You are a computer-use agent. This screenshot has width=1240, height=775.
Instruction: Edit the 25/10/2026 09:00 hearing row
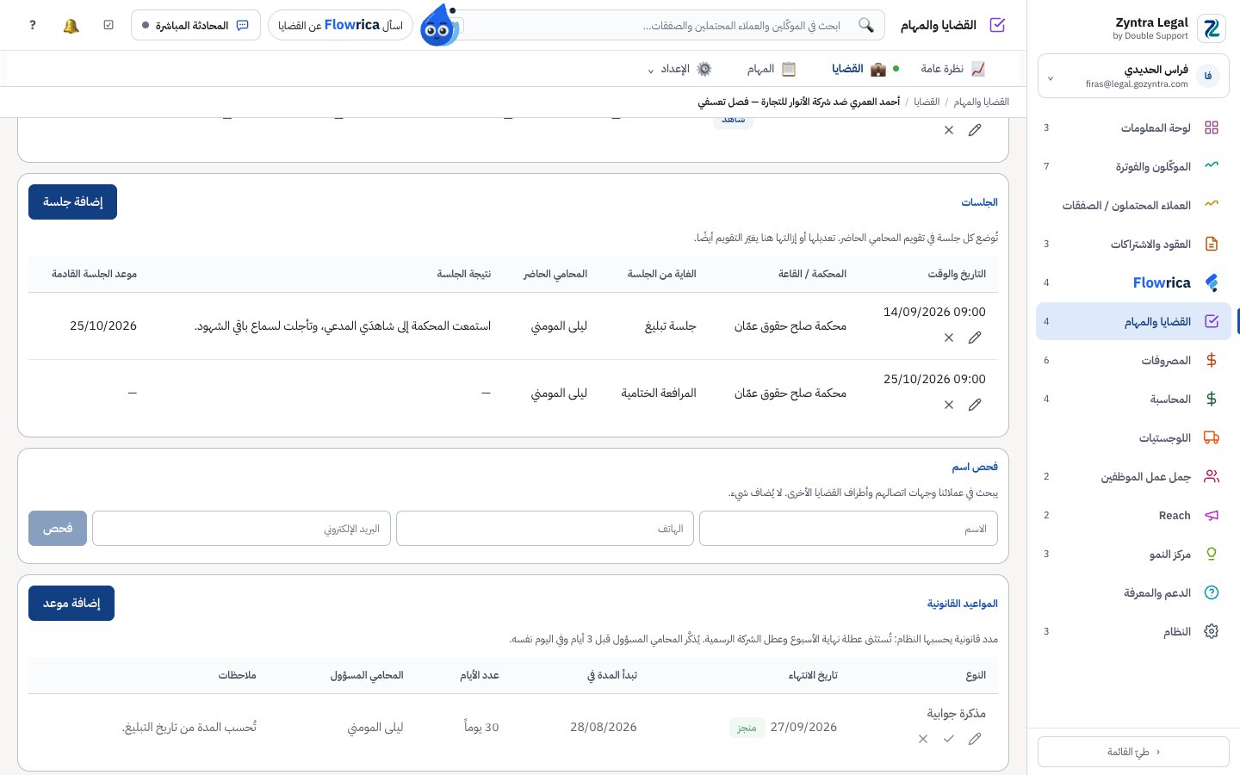click(975, 405)
